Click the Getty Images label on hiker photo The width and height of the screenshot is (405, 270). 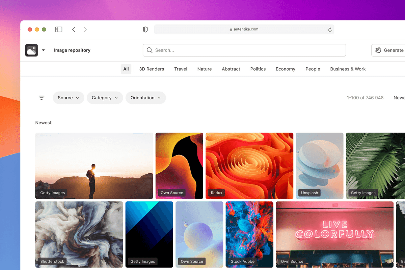tap(53, 193)
